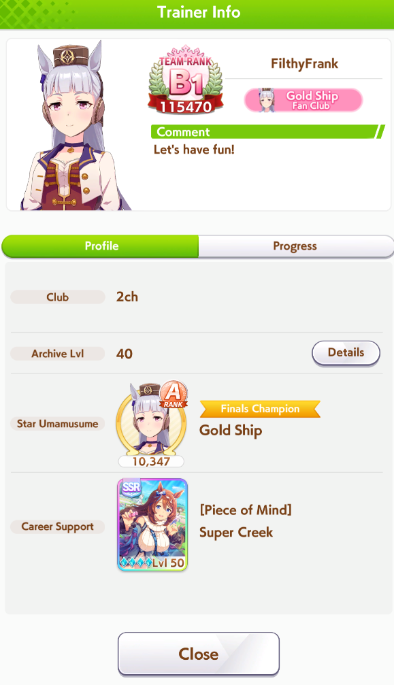Click the Finals Champion ribbon
Image resolution: width=394 pixels, height=685 pixels.
click(x=260, y=409)
